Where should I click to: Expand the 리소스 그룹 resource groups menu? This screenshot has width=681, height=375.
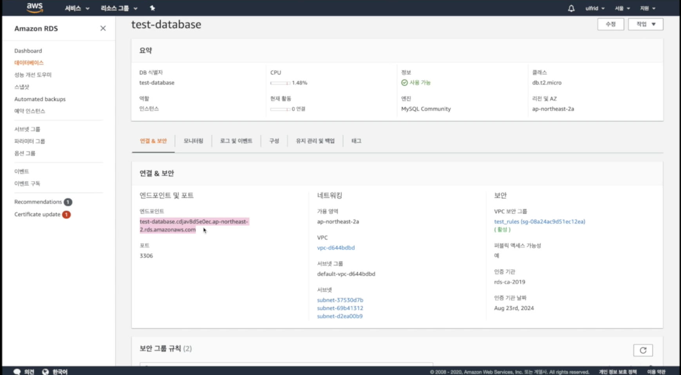coord(119,8)
